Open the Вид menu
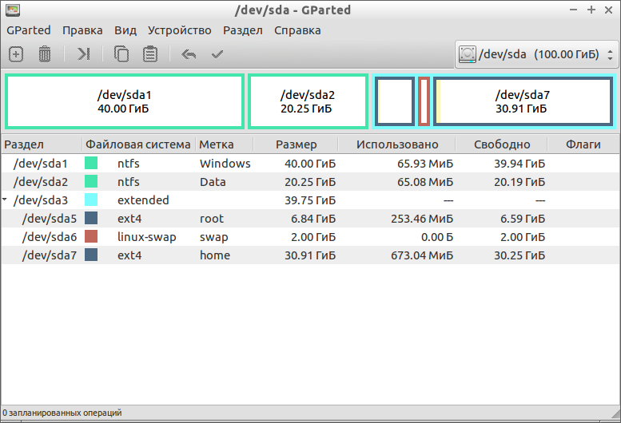 pos(125,30)
